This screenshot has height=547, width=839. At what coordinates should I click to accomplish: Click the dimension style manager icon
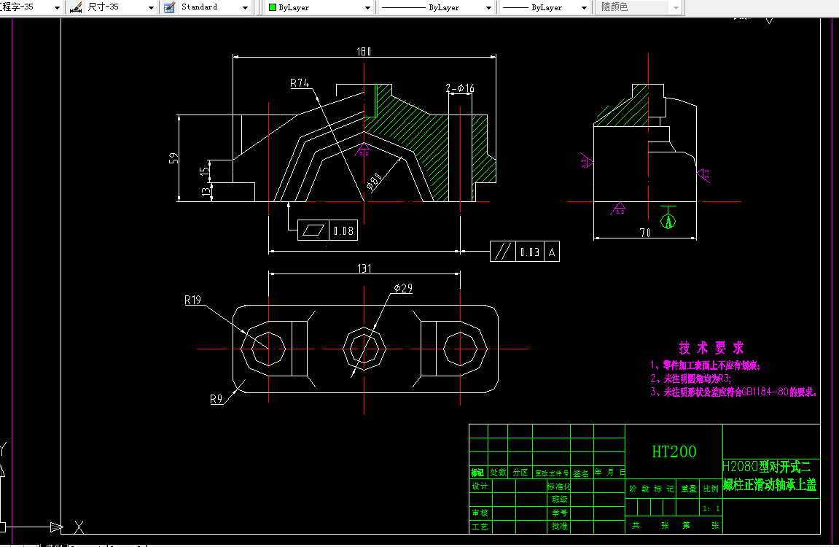pyautogui.click(x=75, y=7)
